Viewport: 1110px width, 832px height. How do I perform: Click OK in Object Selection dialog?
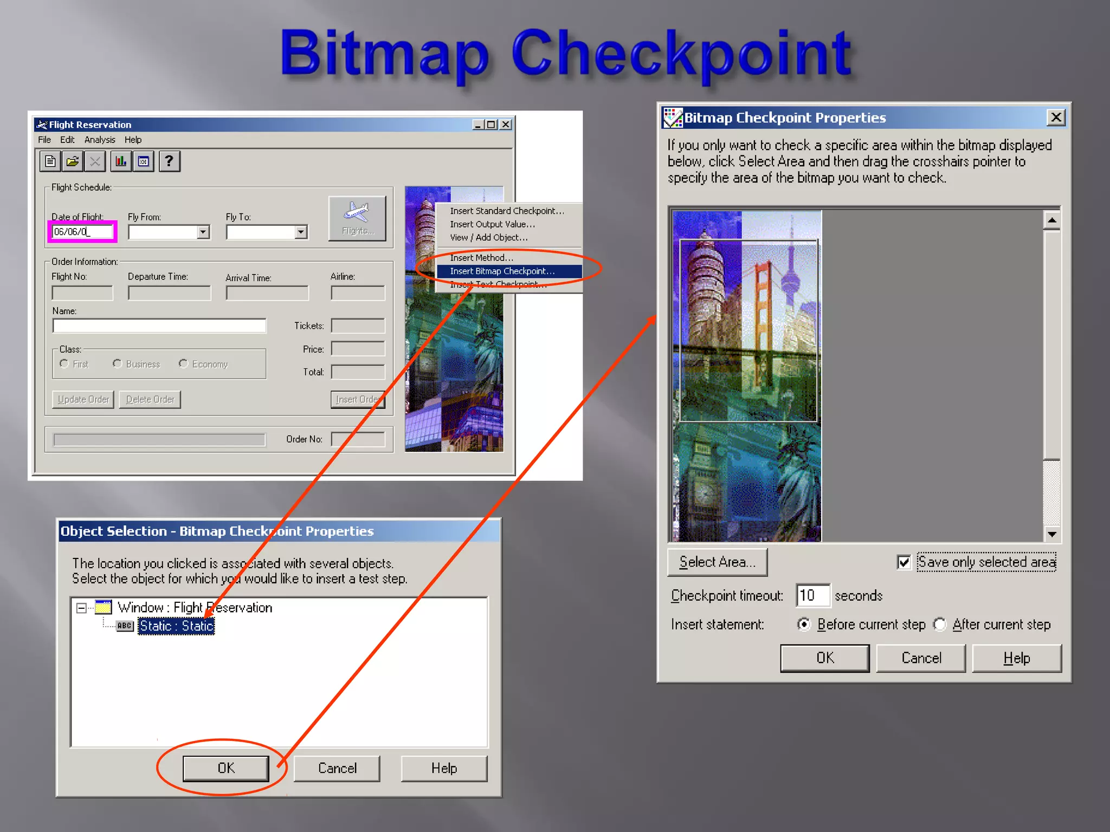(225, 768)
